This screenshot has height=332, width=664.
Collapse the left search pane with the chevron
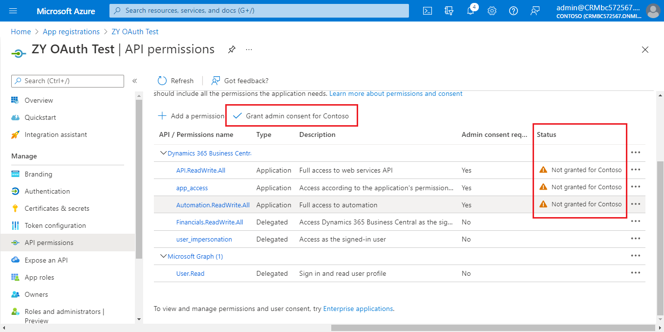click(x=135, y=81)
